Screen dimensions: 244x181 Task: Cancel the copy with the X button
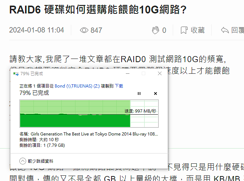(155, 93)
